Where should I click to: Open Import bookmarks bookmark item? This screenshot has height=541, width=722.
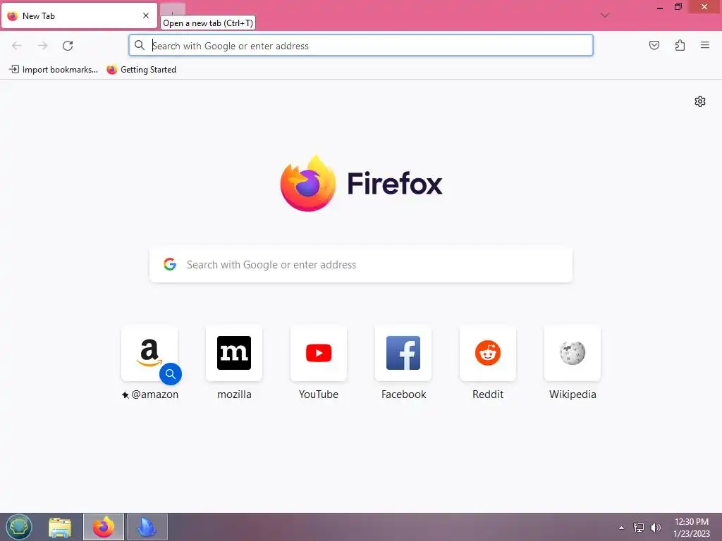point(54,70)
